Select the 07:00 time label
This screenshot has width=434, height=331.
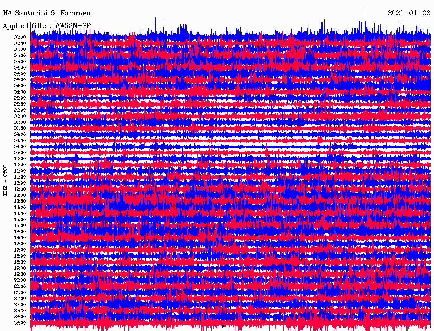coord(20,122)
